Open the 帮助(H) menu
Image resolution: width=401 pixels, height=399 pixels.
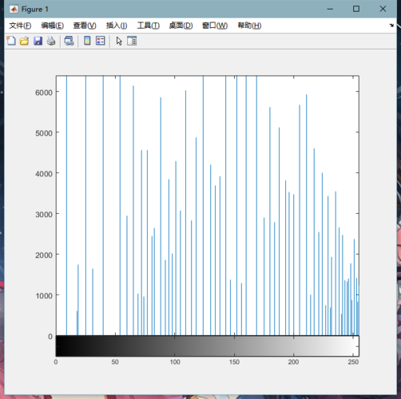(x=249, y=26)
